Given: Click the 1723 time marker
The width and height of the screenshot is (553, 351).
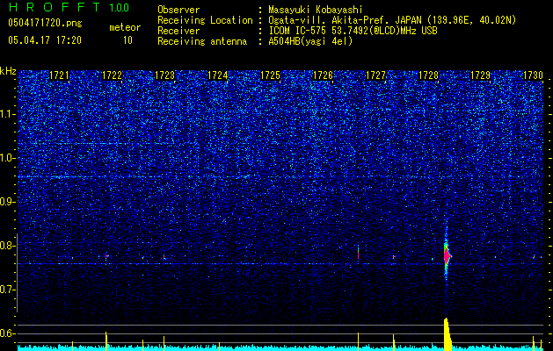Looking at the screenshot, I should [x=164, y=75].
